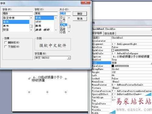
Task: Click font list scroll up arrow
Action: 31,18
